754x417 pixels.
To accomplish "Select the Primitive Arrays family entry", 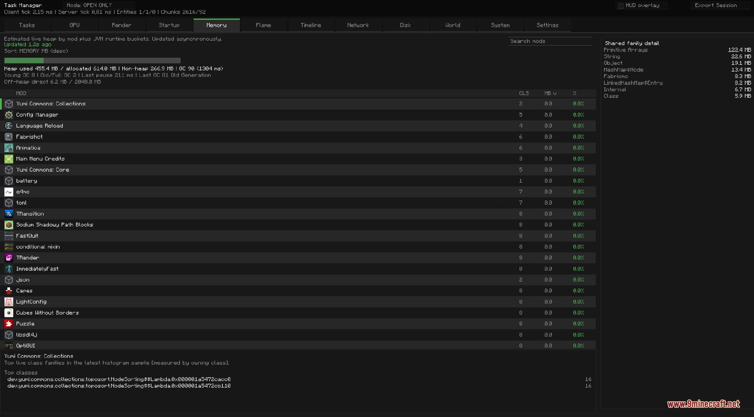I will coord(677,50).
